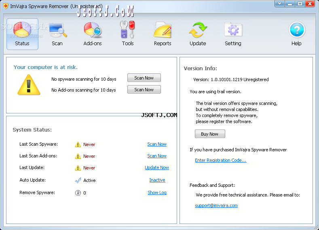Image resolution: width=319 pixels, height=230 pixels.
Task: Open the Update arrows icon
Action: pyautogui.click(x=198, y=30)
